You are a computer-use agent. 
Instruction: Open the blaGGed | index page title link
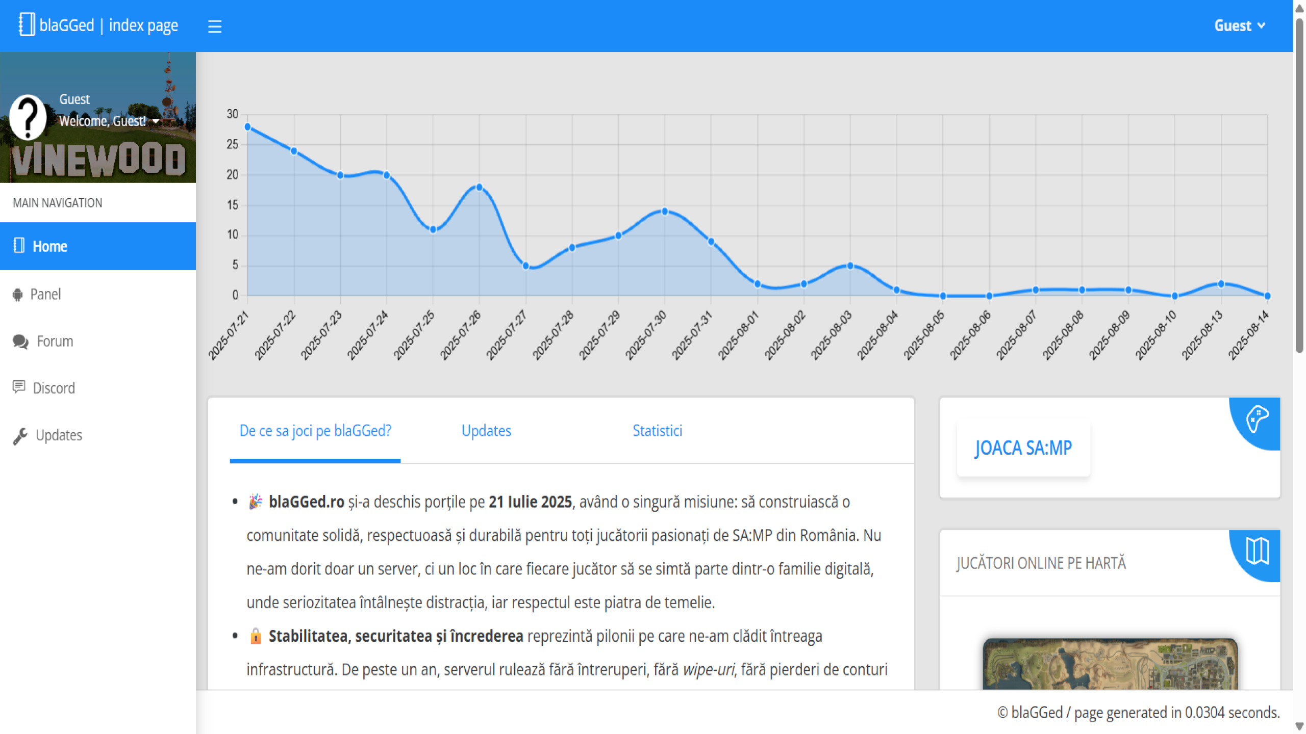tap(109, 25)
